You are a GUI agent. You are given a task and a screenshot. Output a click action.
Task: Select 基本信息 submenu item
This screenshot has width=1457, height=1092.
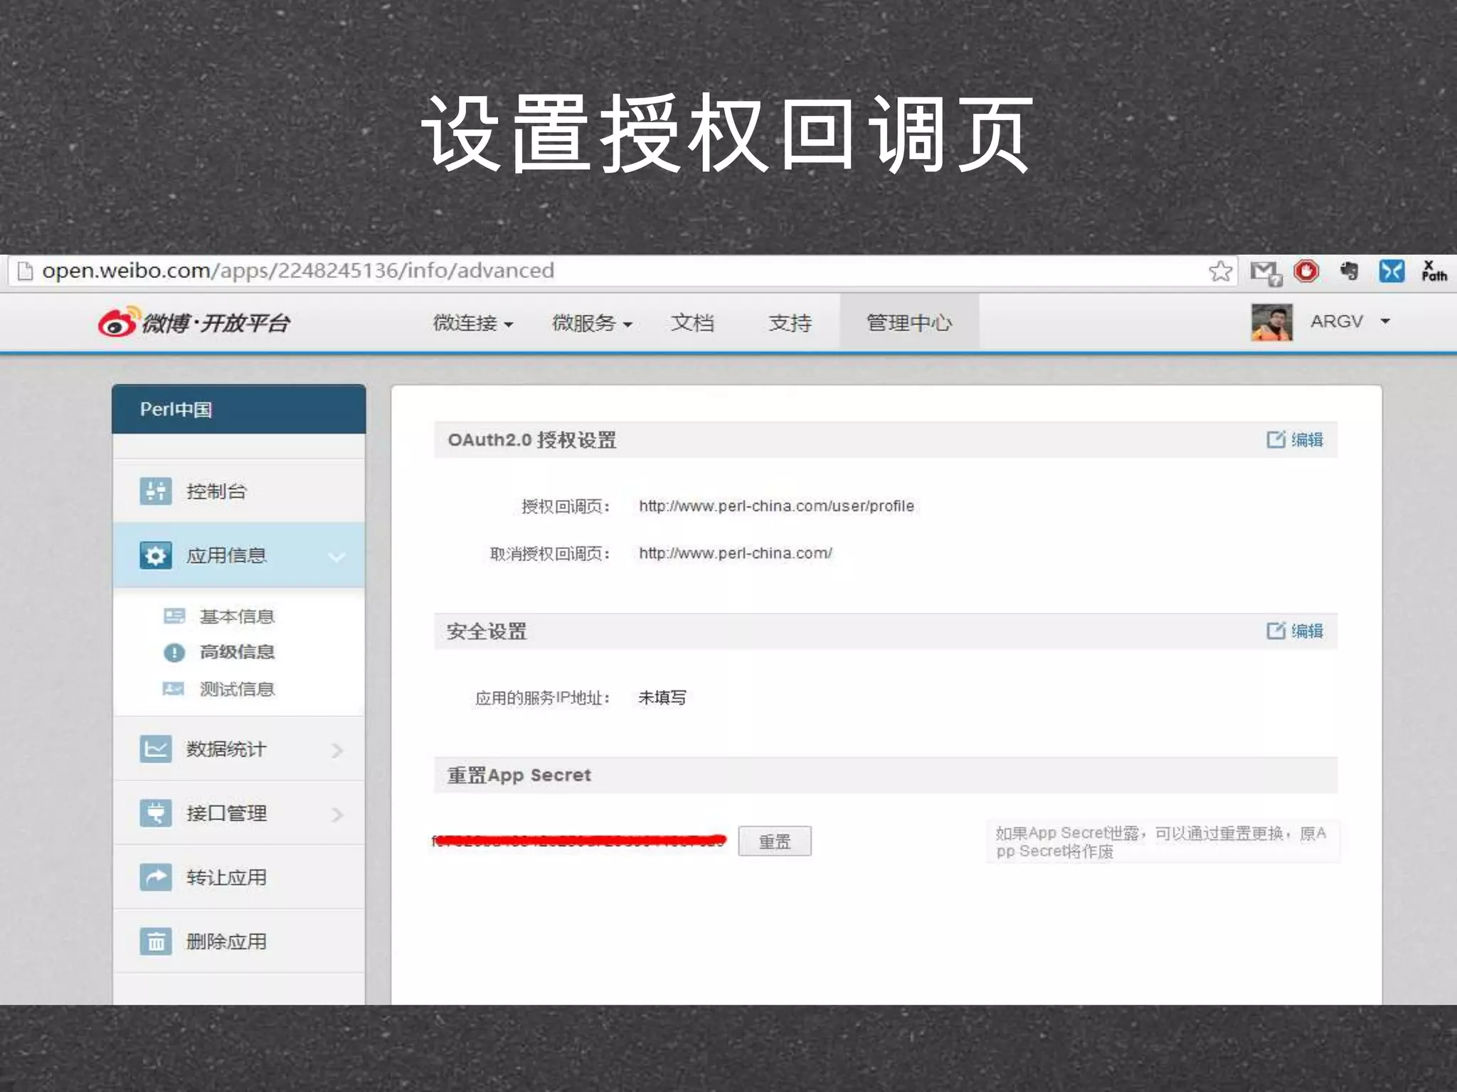pos(237,616)
